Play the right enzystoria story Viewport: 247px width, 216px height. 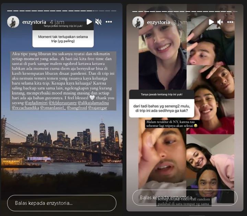(x=211, y=22)
